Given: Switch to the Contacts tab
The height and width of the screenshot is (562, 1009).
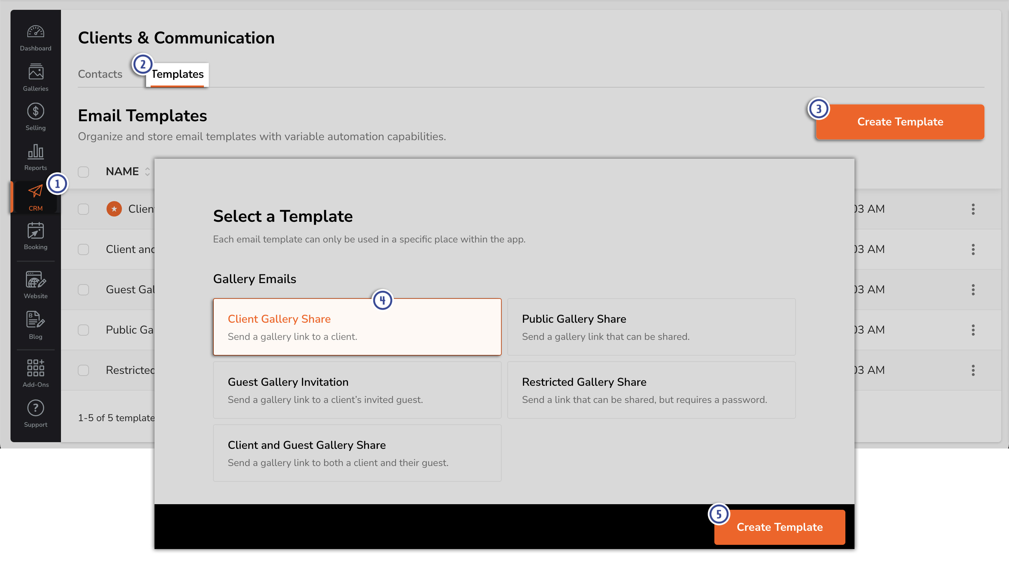Looking at the screenshot, I should (x=100, y=74).
